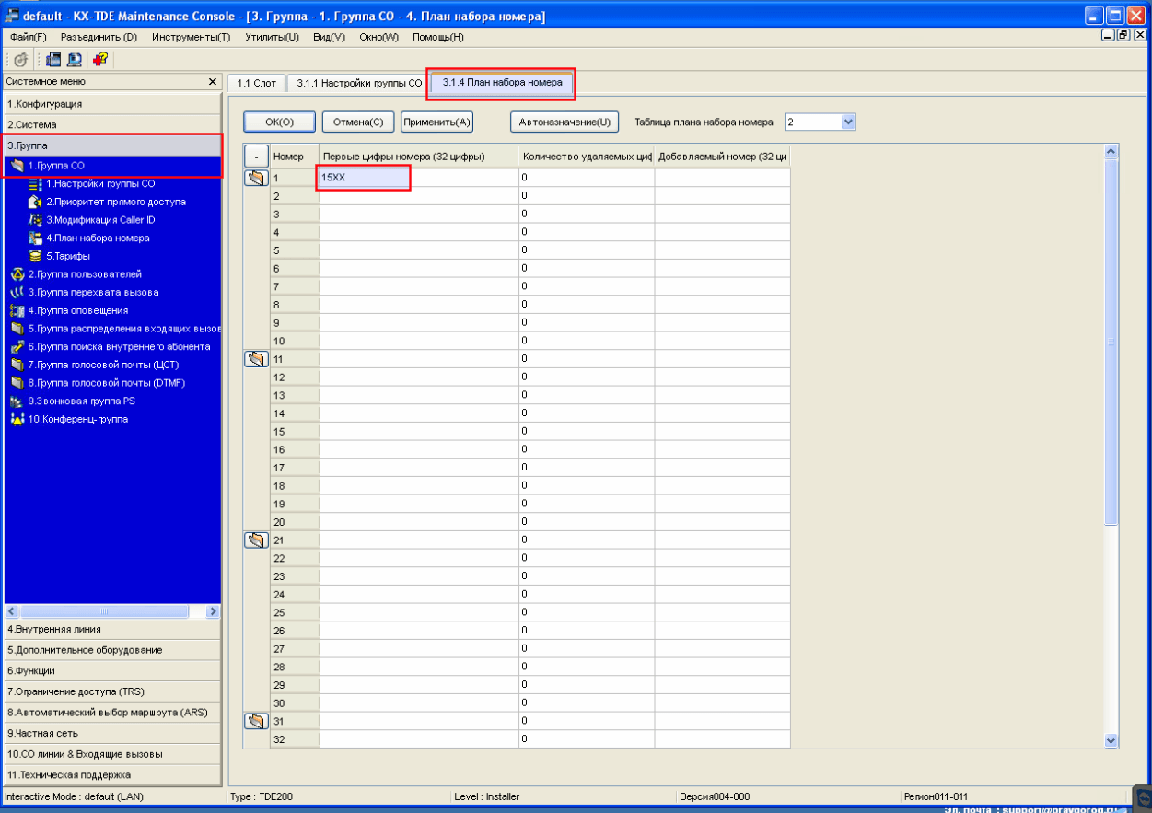Image resolution: width=1152 pixels, height=813 pixels.
Task: Open the Tariffs item icon
Action: coord(36,256)
